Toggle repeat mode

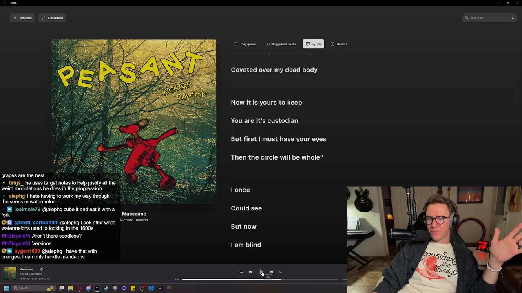coord(281,272)
